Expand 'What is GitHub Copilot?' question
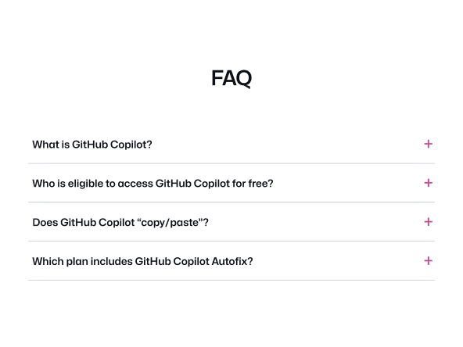This screenshot has height=347, width=463. pos(231,145)
